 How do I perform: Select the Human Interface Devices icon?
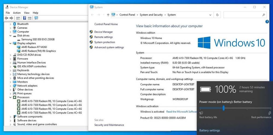click(x=15, y=63)
